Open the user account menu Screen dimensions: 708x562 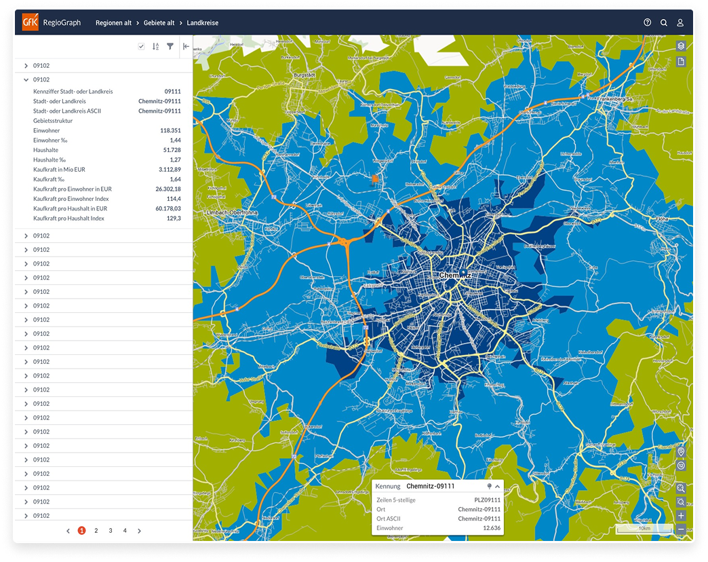coord(680,22)
